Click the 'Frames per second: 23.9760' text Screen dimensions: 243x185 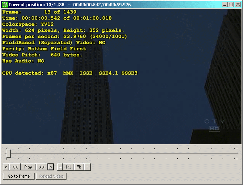coord(44,37)
